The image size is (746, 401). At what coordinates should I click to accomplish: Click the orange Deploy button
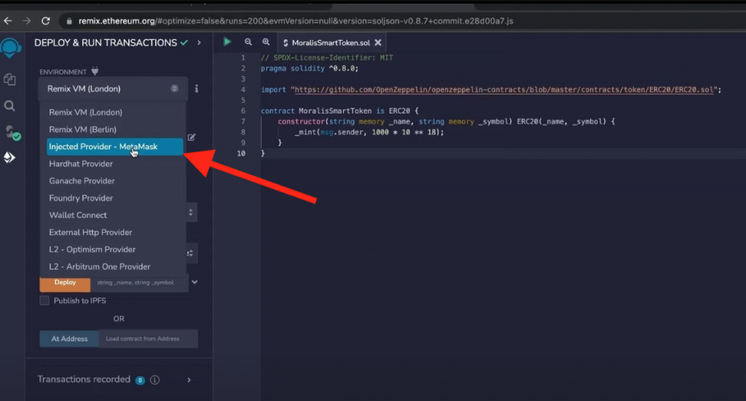pos(65,284)
